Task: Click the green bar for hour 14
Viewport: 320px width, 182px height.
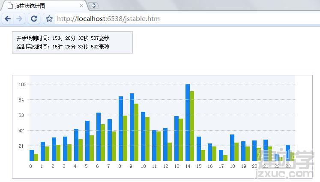Action: (192, 126)
